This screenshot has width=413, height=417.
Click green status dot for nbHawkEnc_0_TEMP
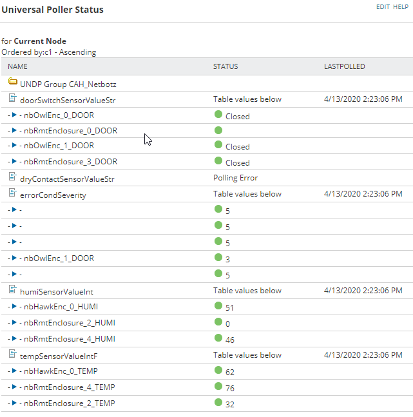(218, 370)
